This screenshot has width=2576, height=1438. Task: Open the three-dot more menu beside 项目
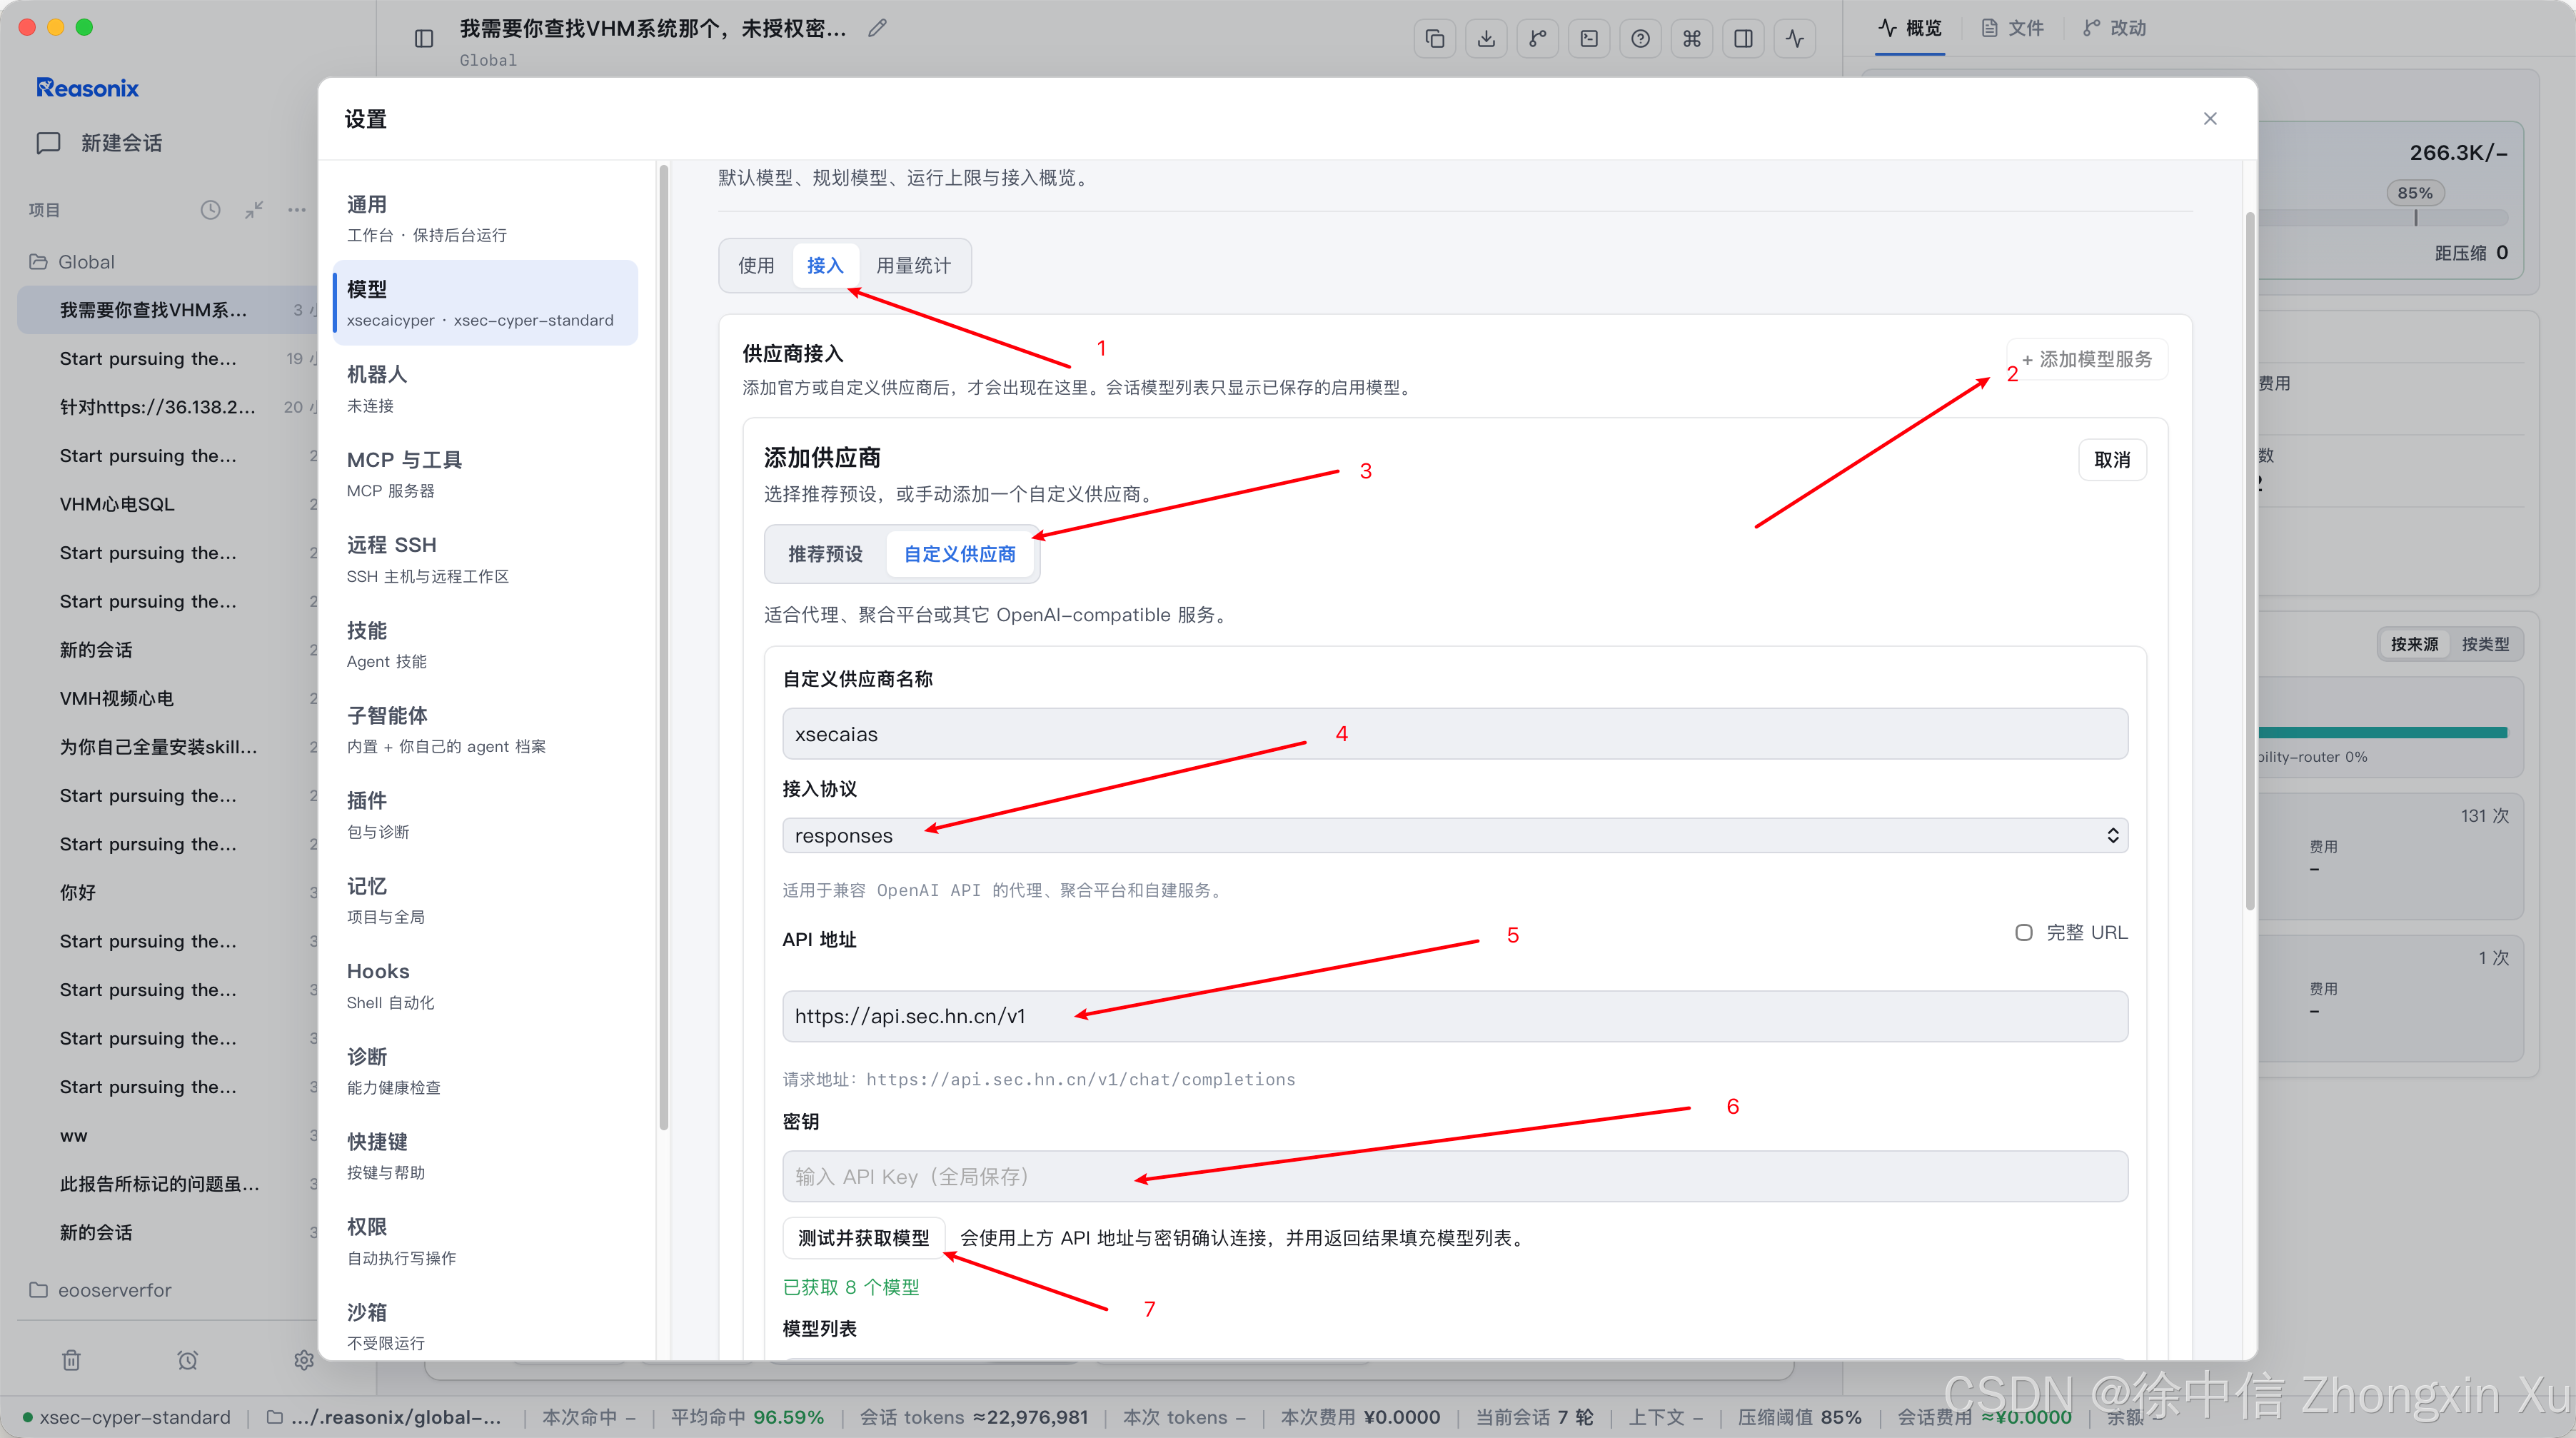pyautogui.click(x=297, y=210)
